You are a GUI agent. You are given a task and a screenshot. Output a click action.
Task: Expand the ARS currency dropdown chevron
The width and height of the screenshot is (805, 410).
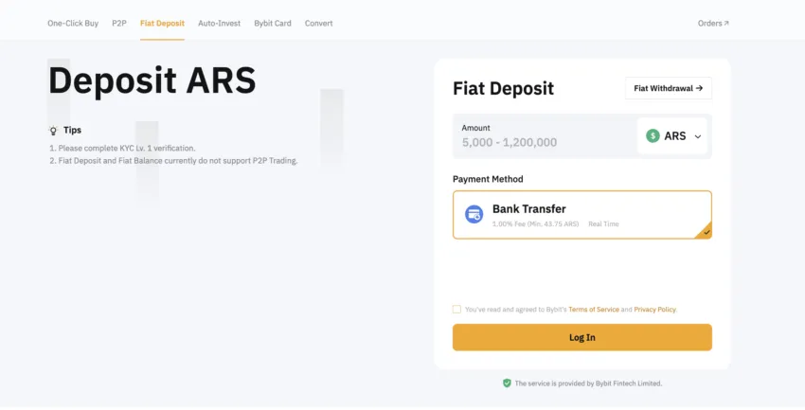click(x=698, y=136)
